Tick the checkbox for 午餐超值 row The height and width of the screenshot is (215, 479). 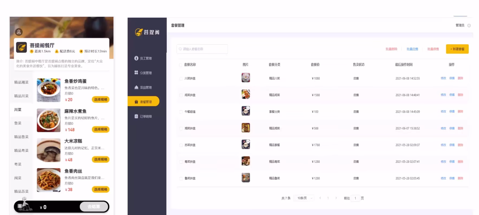(x=181, y=112)
